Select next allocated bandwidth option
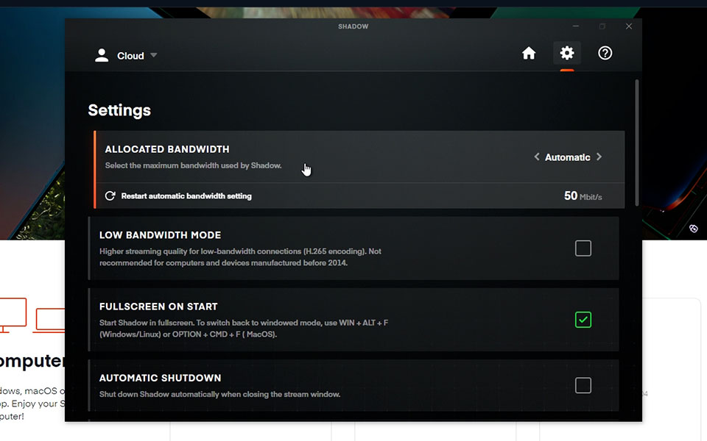707x441 pixels. click(x=599, y=157)
